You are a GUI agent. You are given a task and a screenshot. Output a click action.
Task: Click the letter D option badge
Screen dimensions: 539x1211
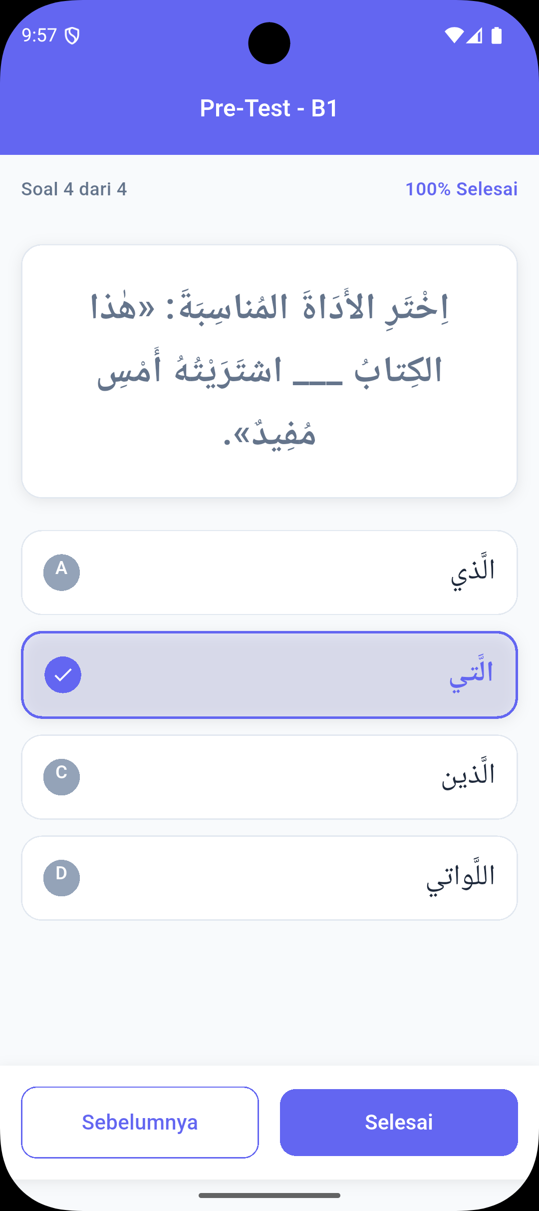tap(61, 878)
